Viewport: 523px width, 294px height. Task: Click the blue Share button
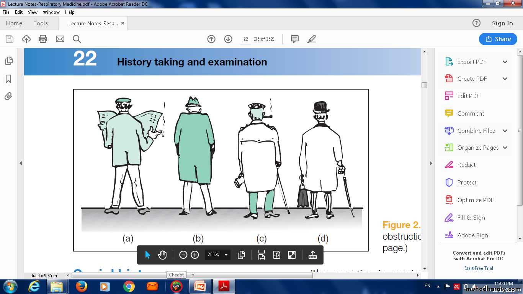(498, 39)
